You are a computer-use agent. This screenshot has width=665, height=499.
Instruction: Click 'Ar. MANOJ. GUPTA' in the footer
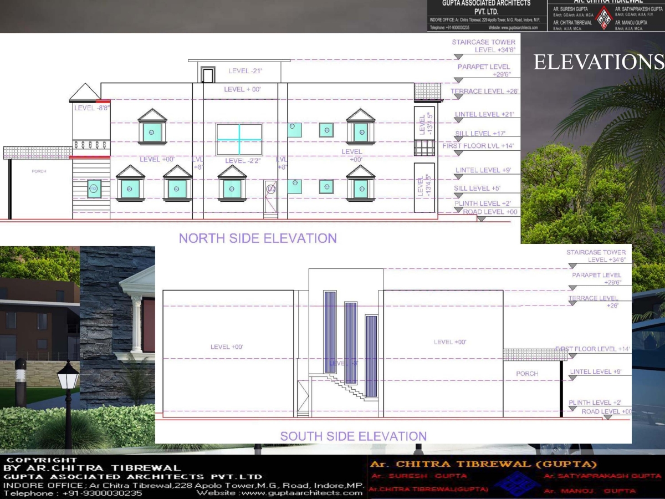[x=590, y=491]
